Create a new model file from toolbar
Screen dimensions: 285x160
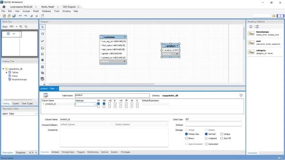click(x=4, y=16)
